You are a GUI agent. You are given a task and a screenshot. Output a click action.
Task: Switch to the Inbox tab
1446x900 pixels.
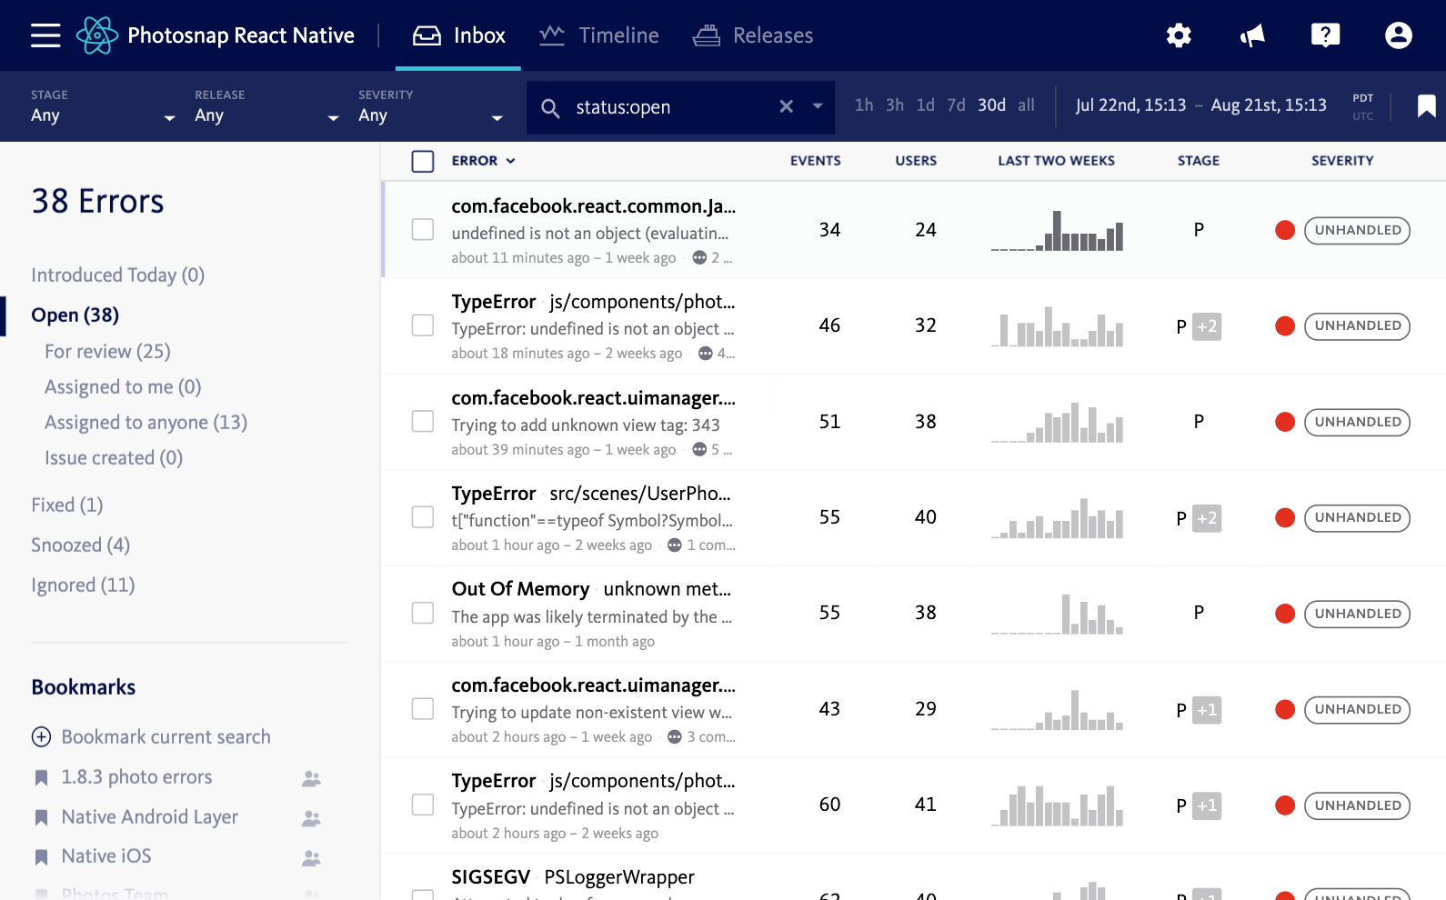click(458, 35)
